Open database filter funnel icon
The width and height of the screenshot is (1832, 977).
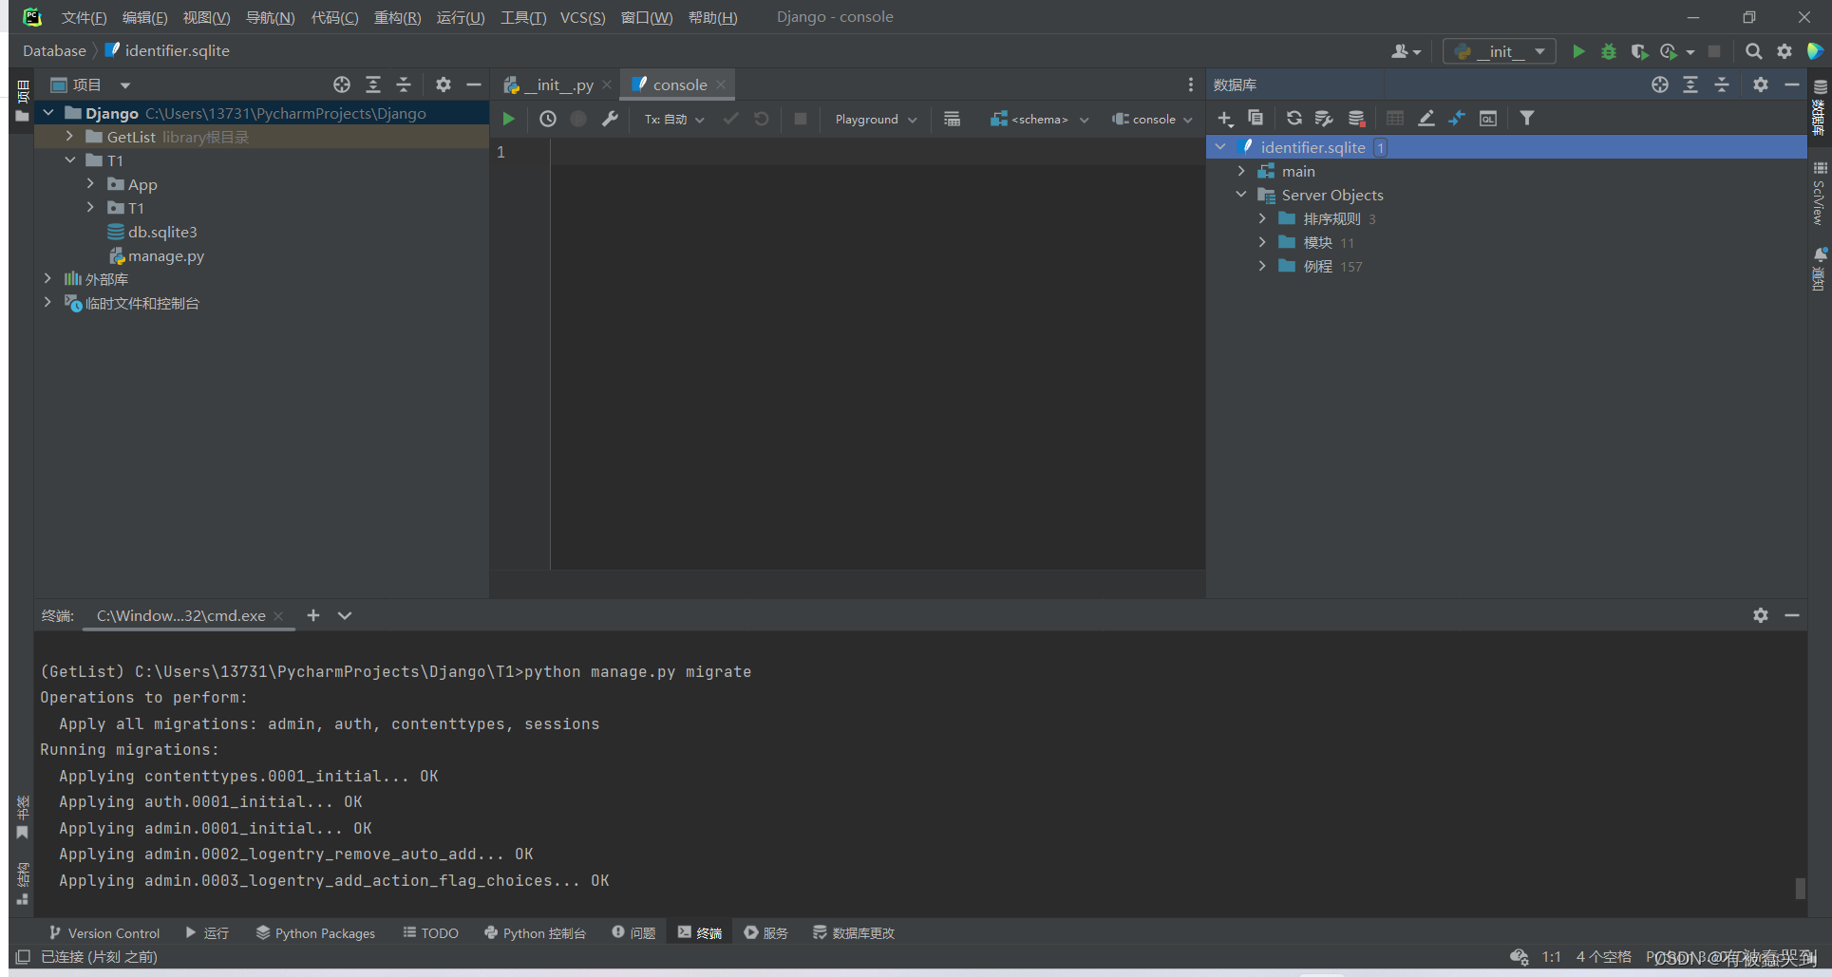tap(1527, 118)
